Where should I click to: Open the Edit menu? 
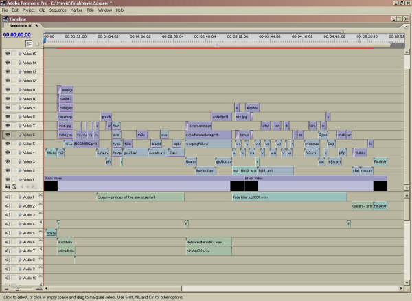(15, 10)
